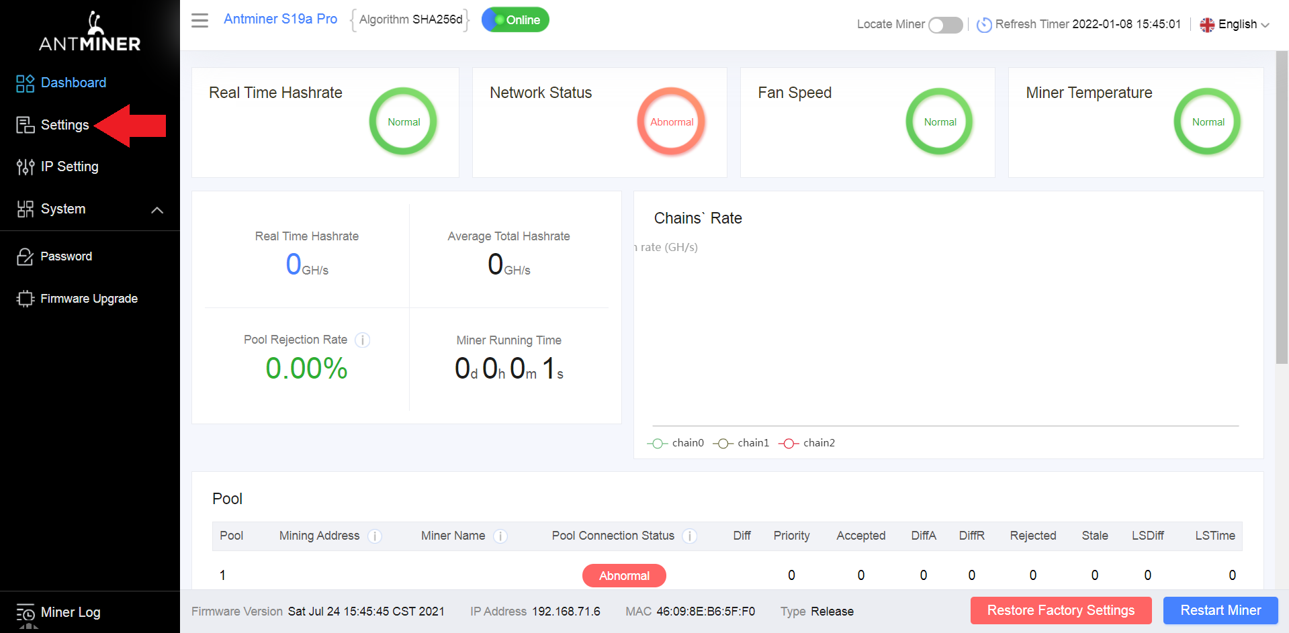Click the Firmware Version date value
Screen dimensions: 1289x633
pos(366,612)
